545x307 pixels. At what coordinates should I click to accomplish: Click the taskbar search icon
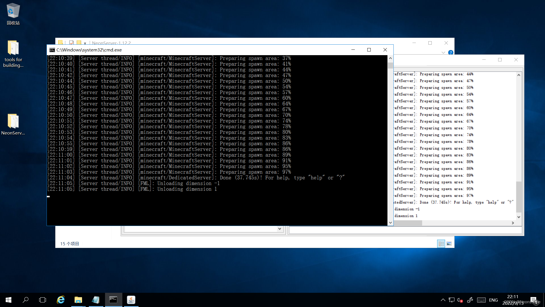26,300
